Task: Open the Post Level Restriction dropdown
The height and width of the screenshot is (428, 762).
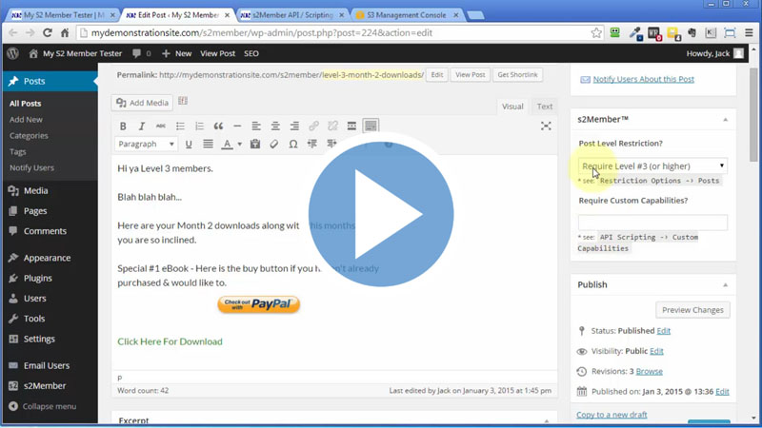Action: click(x=652, y=166)
